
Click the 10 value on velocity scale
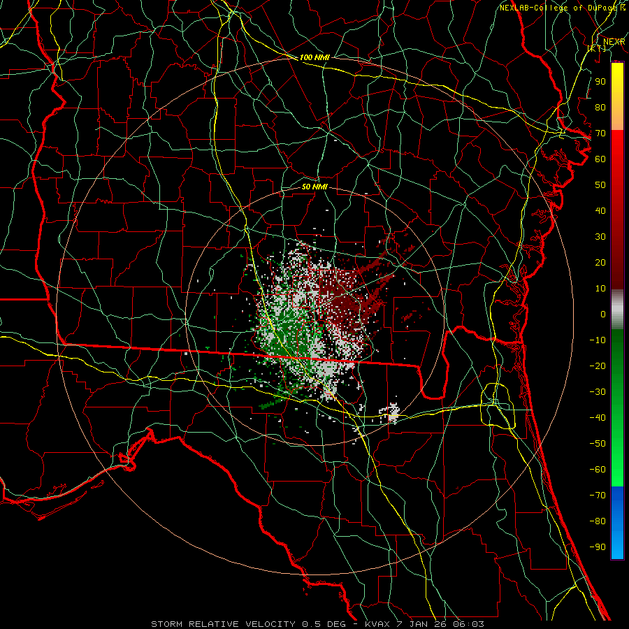600,289
